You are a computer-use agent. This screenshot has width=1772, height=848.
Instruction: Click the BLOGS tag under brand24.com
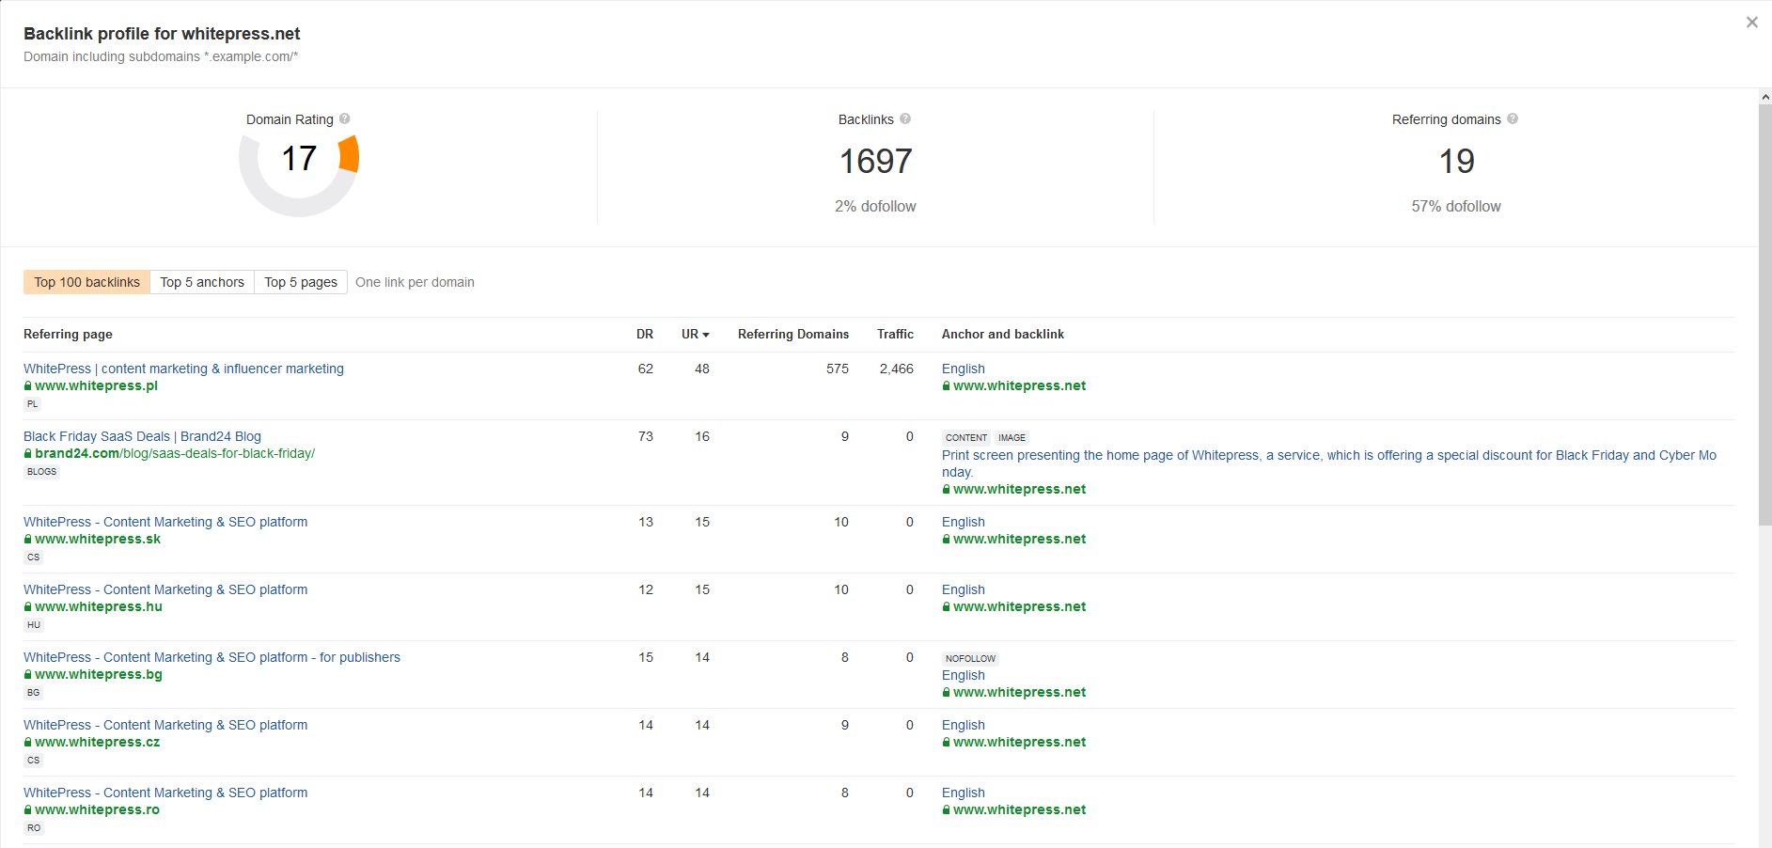(41, 472)
